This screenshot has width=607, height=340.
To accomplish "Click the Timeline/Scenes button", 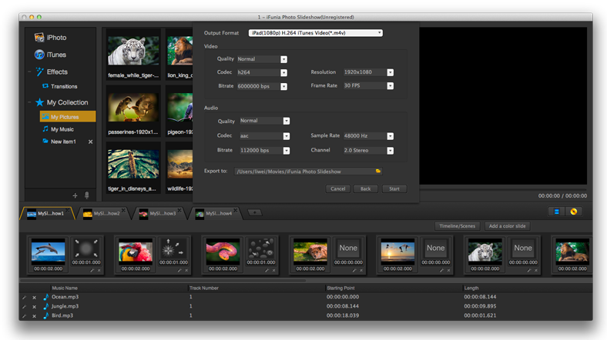I will (458, 226).
